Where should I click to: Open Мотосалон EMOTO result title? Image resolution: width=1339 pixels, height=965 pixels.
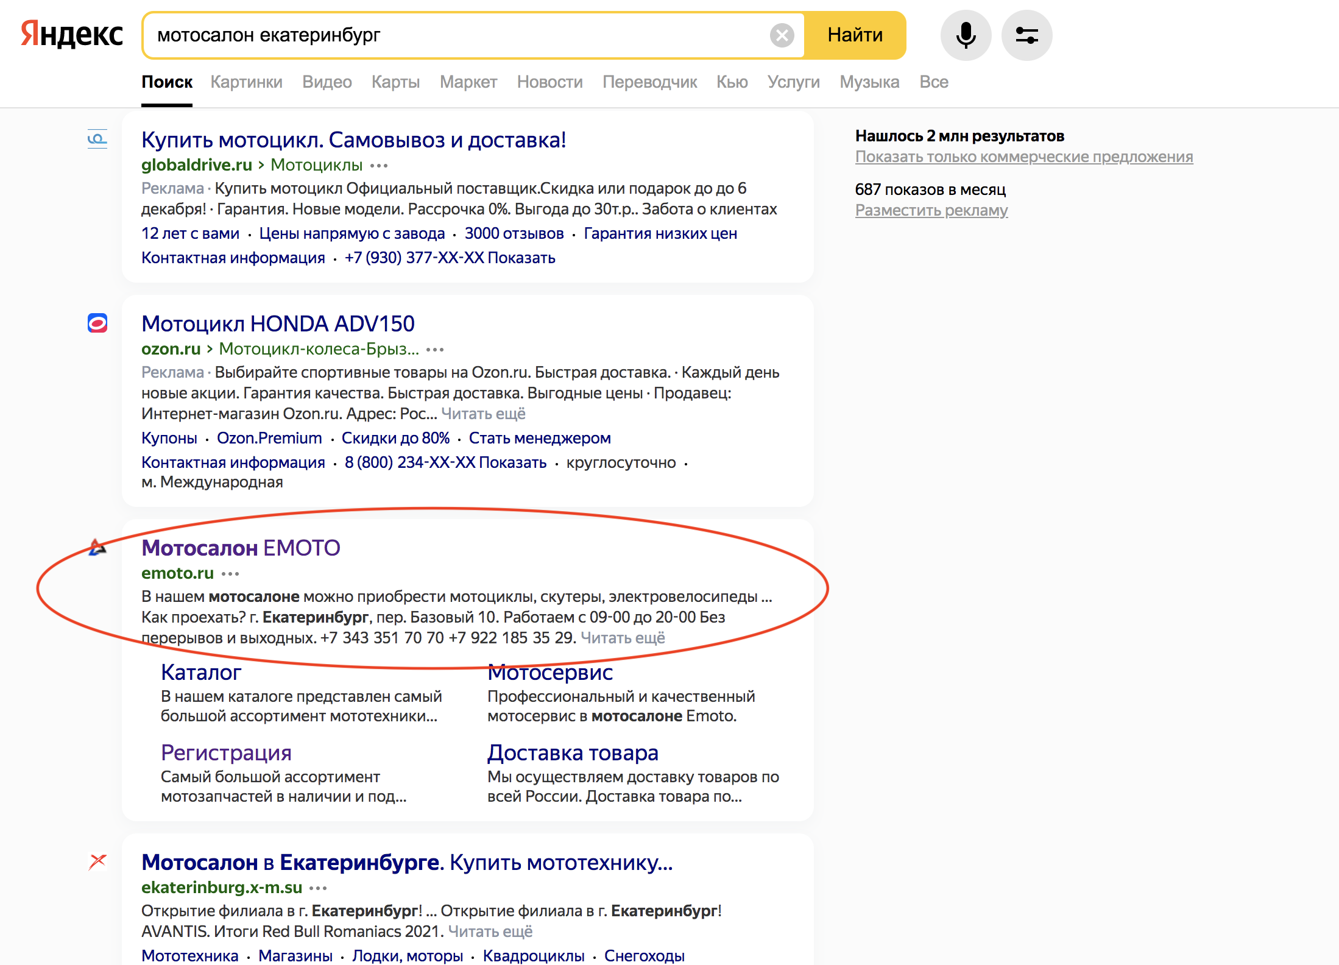241,548
